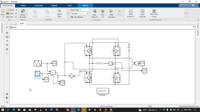The image size is (200, 112).
Task: Click the annotation tool in palette
Action: 7,45
